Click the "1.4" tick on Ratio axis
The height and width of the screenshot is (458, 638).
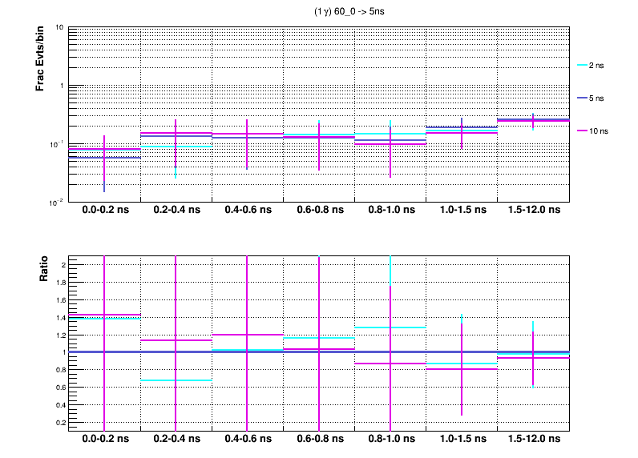tap(59, 318)
